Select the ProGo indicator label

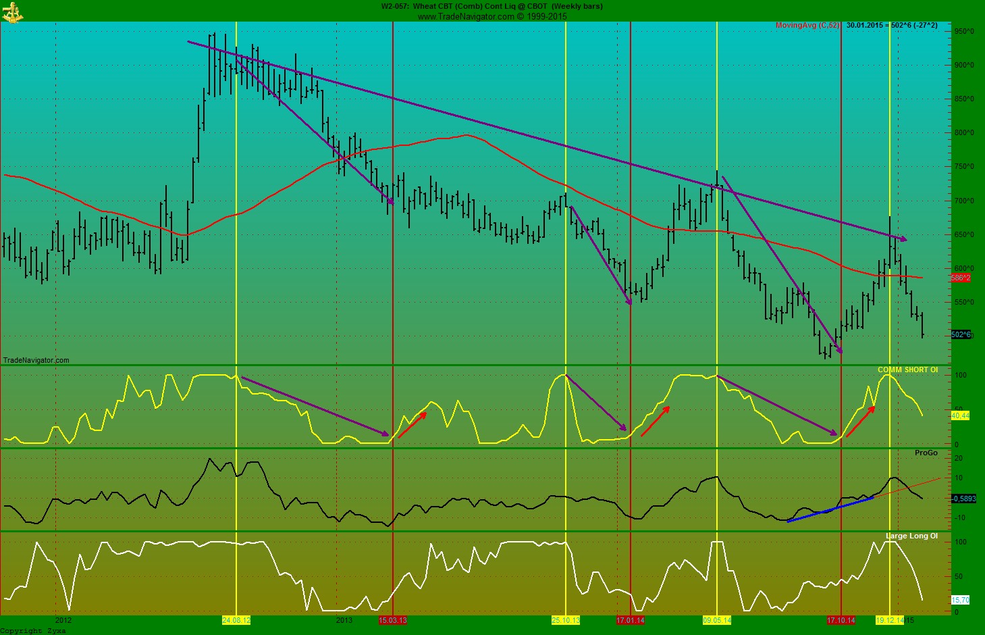tap(926, 453)
